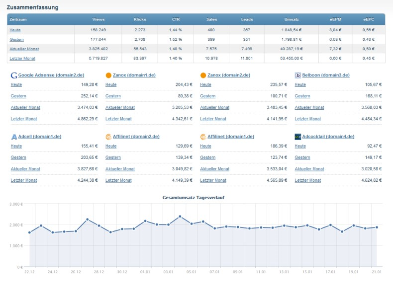Click the Affilinet icon for domain1.de
Image resolution: width=393 pixels, height=298 pixels.
203,137
